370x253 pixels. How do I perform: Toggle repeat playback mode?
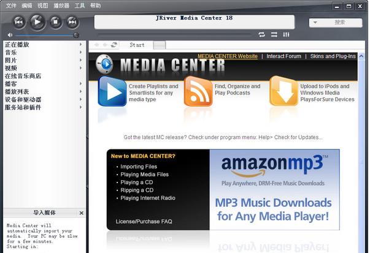tap(262, 34)
